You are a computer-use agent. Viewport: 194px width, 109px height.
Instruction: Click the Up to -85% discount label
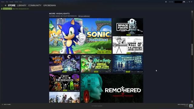tap(104, 52)
